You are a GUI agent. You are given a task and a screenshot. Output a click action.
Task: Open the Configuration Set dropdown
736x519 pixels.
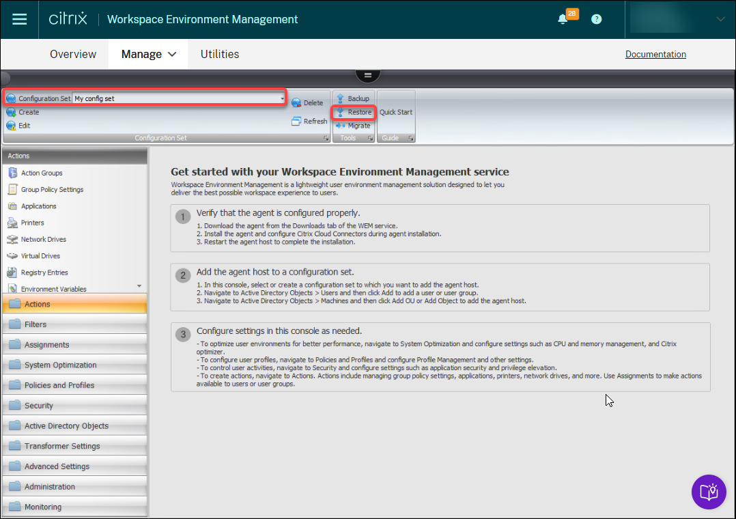[282, 99]
